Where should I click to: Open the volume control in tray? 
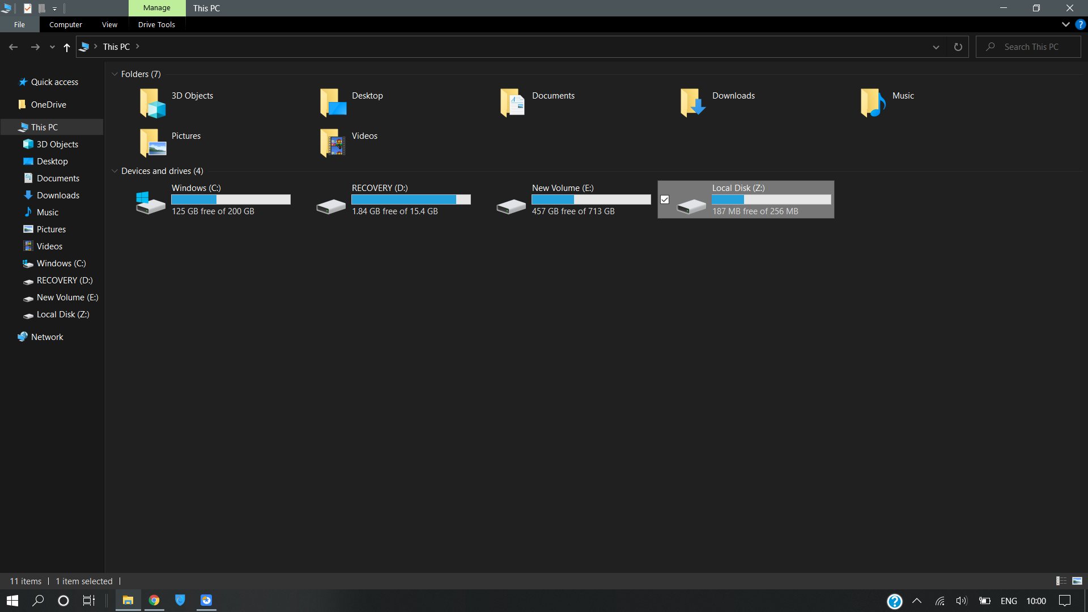pos(962,601)
